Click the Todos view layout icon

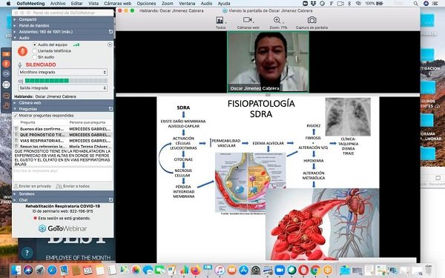coord(220,20)
